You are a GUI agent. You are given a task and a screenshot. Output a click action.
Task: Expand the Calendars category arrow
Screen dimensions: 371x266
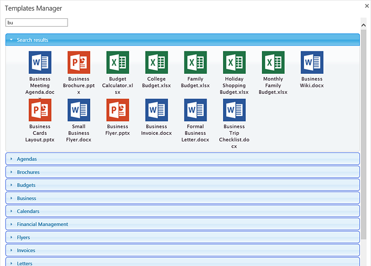point(11,211)
